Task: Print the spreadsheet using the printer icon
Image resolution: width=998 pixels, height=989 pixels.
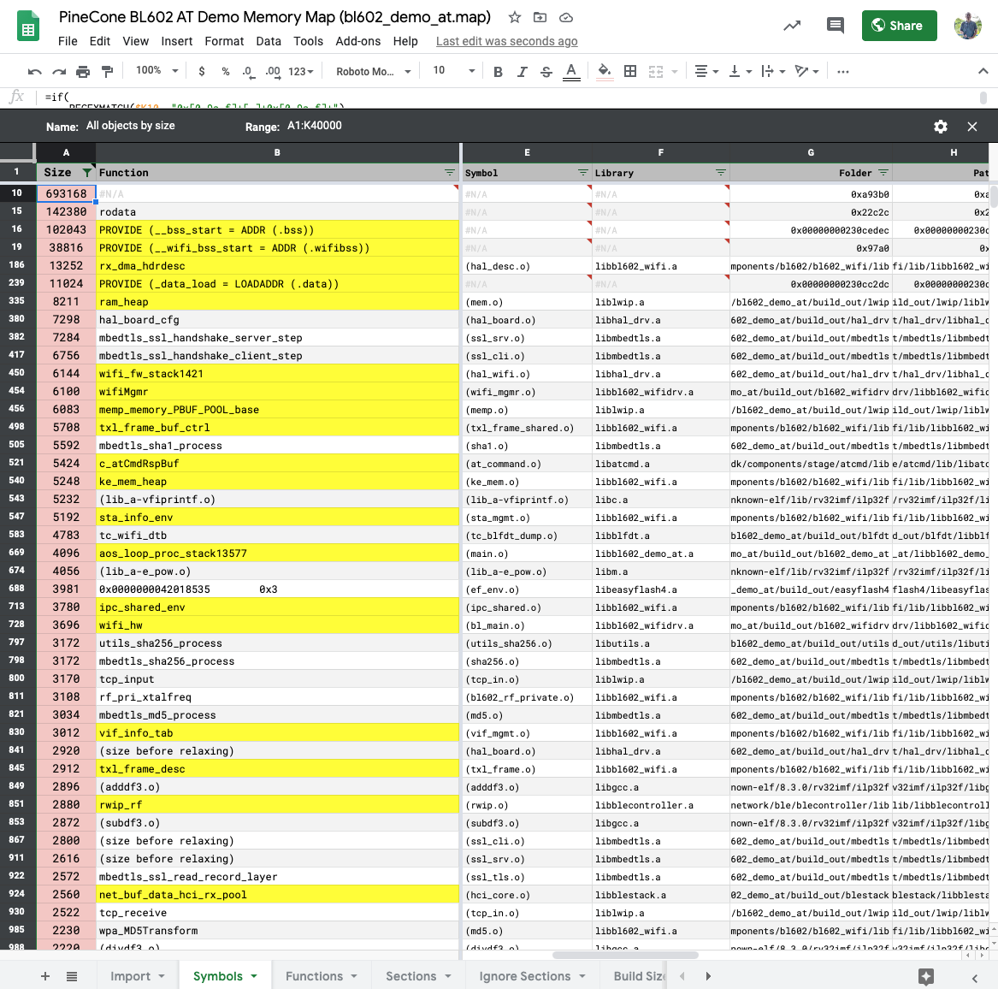Action: 83,71
